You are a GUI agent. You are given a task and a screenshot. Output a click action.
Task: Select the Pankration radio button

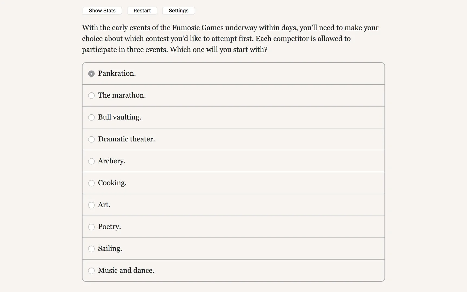(x=91, y=74)
